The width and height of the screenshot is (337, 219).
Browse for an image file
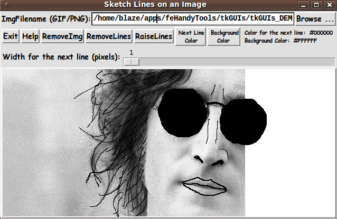(x=315, y=19)
